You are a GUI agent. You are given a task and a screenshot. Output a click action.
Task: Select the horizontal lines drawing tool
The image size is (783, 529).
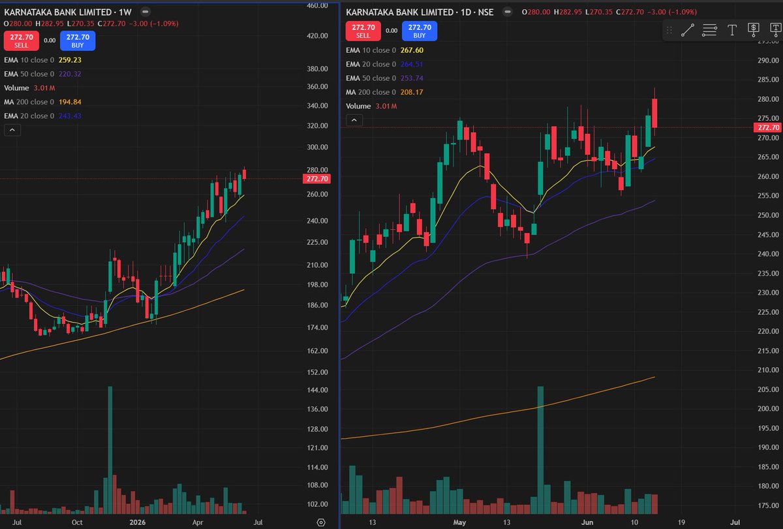point(710,29)
